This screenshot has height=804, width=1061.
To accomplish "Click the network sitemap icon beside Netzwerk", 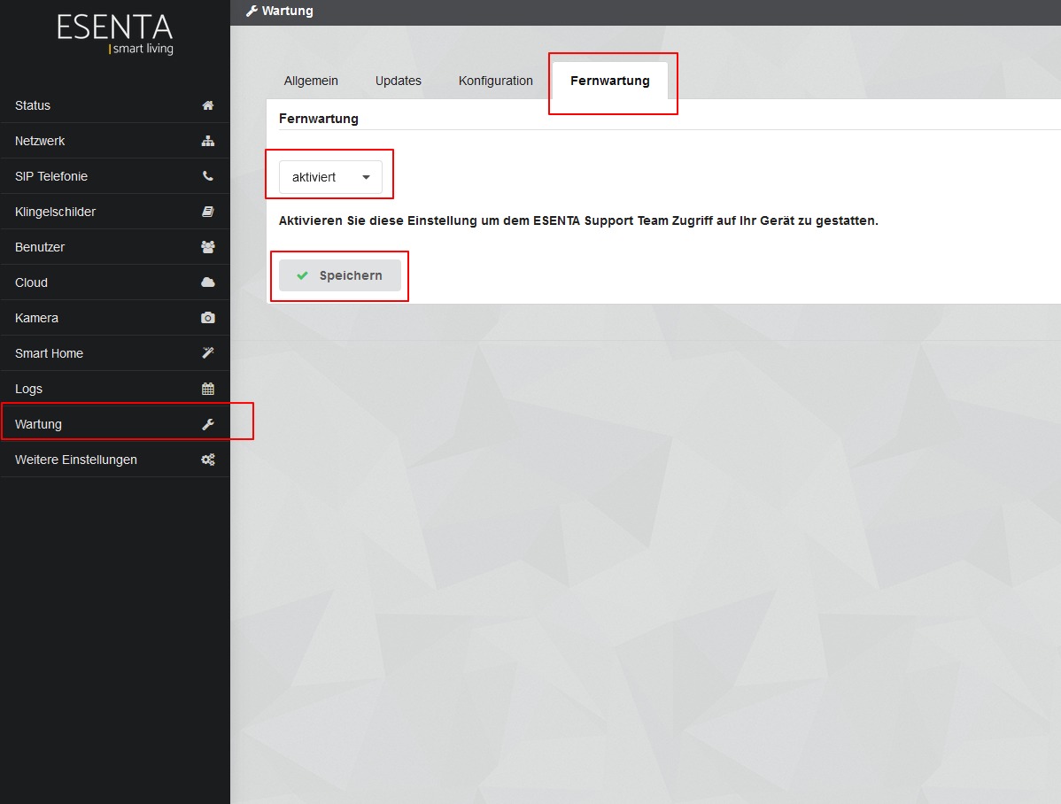I will 208,141.
